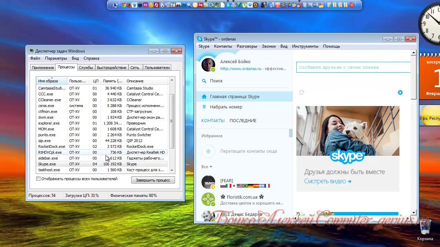This screenshot has width=440, height=247.
Task: Open Evernote elephant icon in dock
Action: click(x=217, y=5)
